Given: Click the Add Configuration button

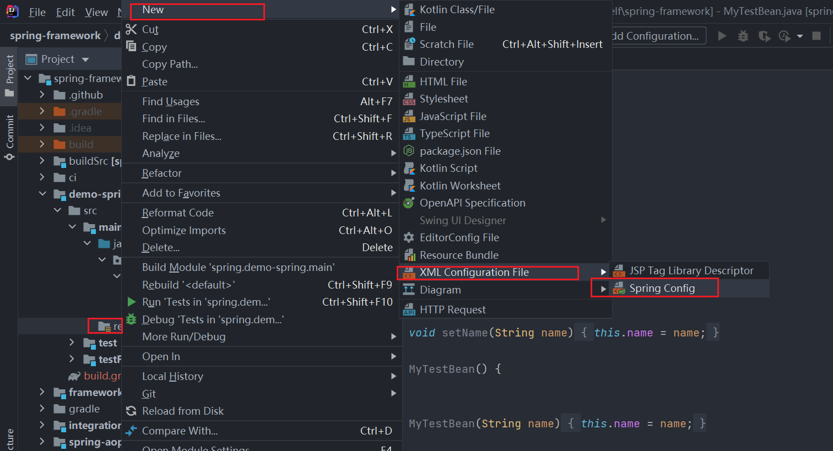Looking at the screenshot, I should click(x=658, y=36).
